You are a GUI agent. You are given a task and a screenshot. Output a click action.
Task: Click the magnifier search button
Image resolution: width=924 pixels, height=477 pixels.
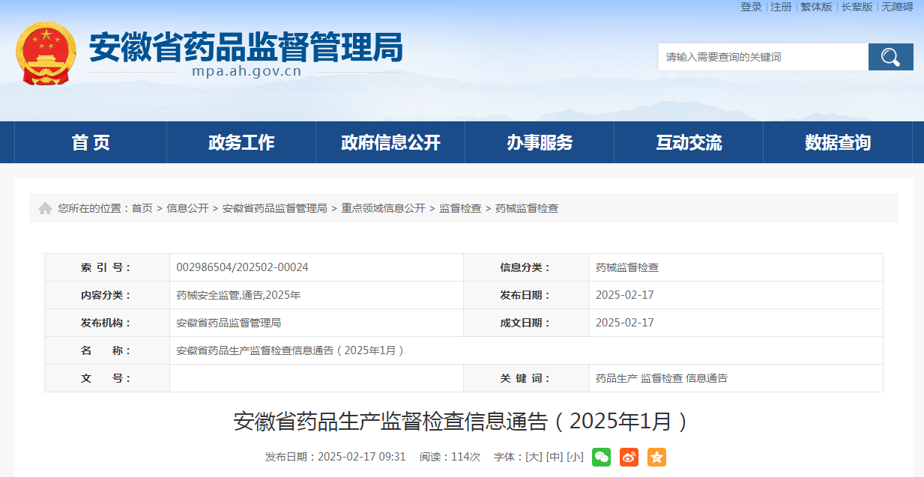pos(890,57)
